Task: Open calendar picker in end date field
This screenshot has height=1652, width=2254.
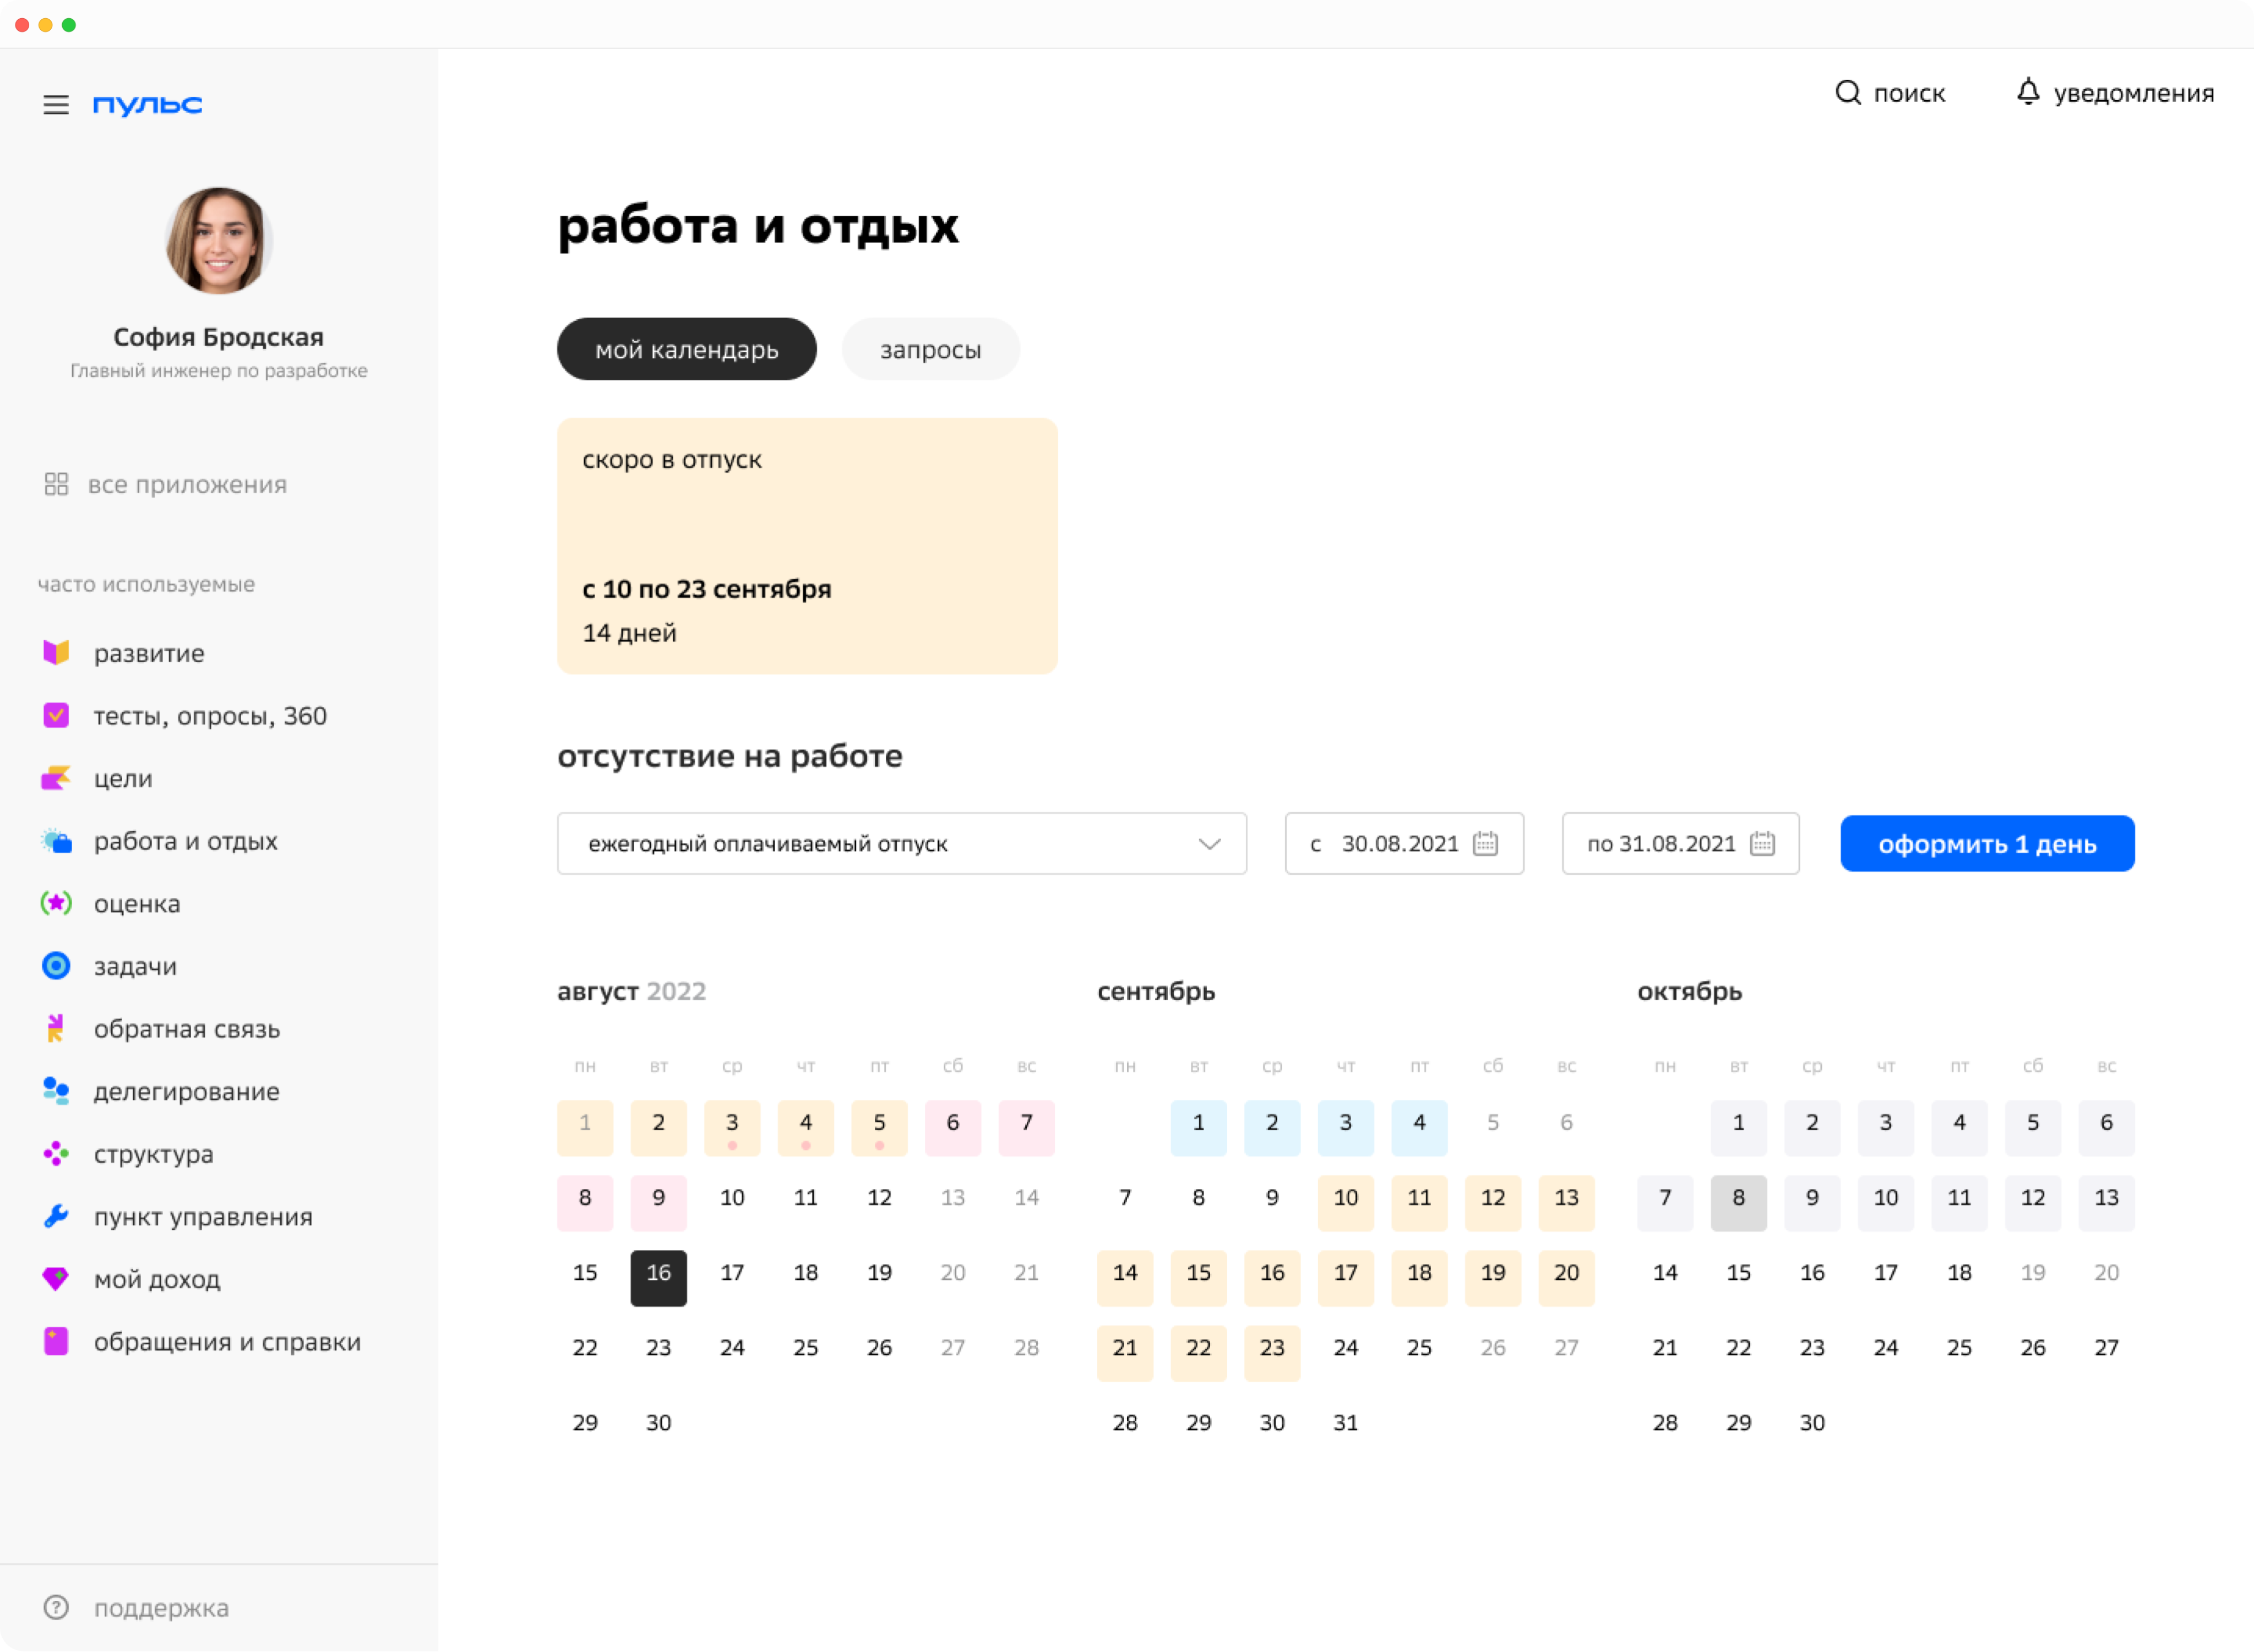Action: [1762, 844]
